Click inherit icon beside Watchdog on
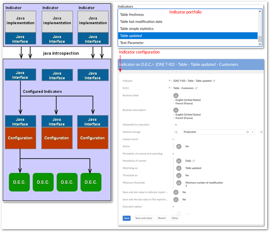 pyautogui.click(x=179, y=168)
